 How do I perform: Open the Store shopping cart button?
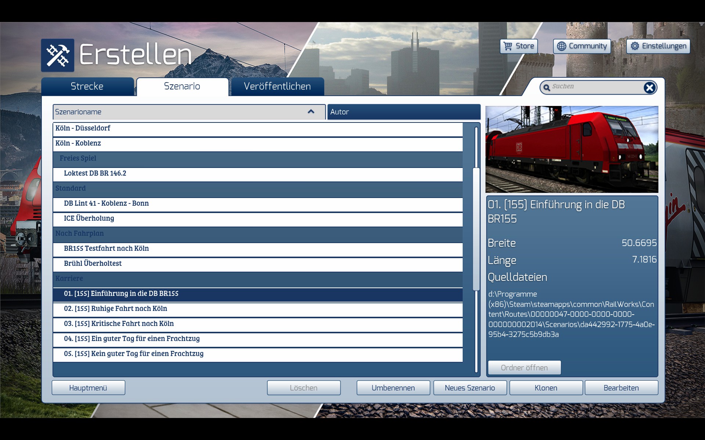[518, 46]
